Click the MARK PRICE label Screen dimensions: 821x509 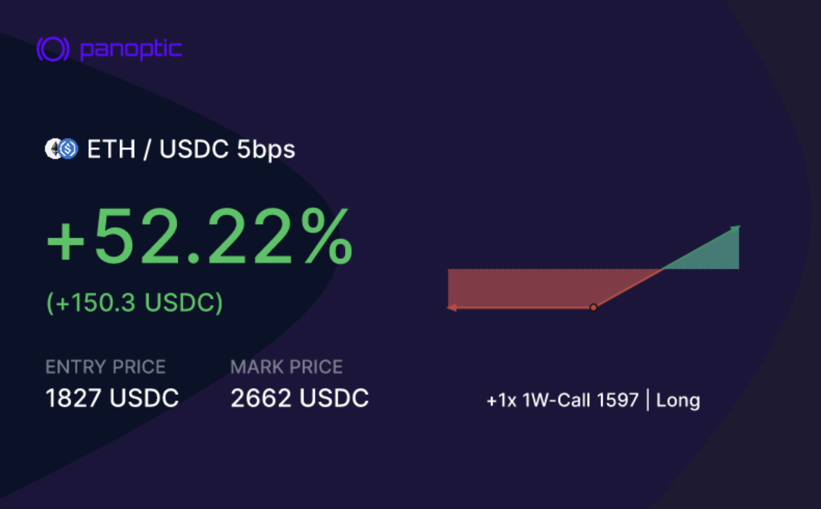click(x=286, y=367)
